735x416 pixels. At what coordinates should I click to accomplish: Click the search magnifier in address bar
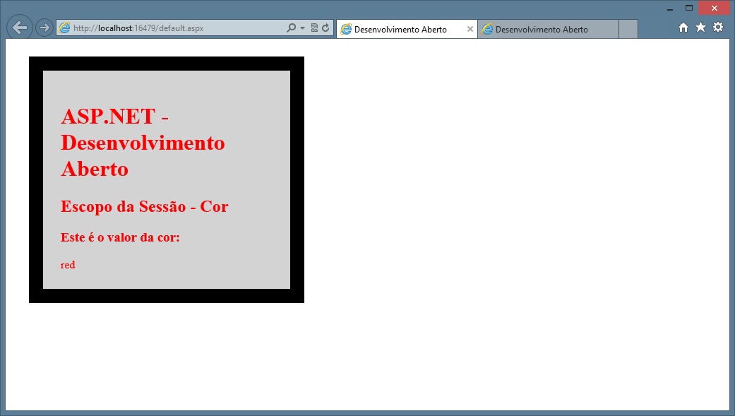pyautogui.click(x=292, y=28)
